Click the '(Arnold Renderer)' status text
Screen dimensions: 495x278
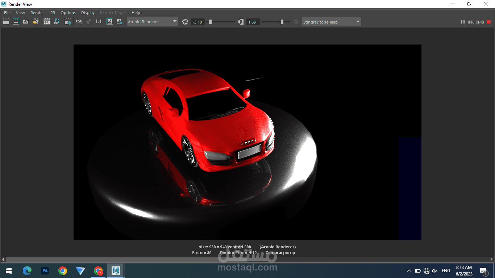(278, 247)
